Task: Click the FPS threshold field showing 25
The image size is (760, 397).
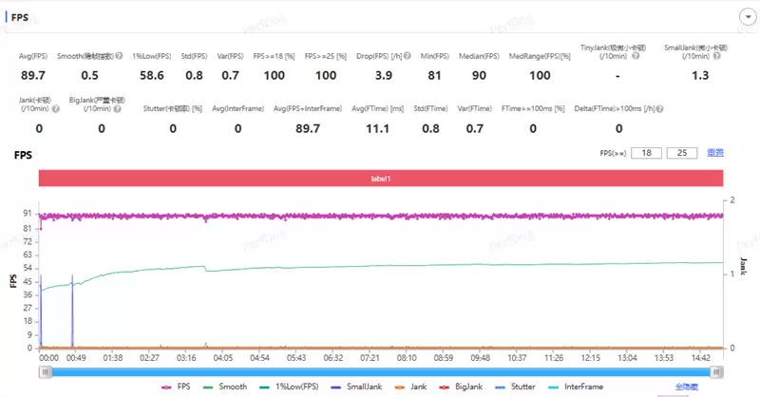Action: pyautogui.click(x=682, y=152)
